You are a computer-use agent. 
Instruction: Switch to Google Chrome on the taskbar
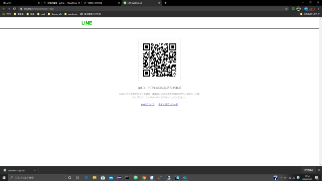point(144,177)
